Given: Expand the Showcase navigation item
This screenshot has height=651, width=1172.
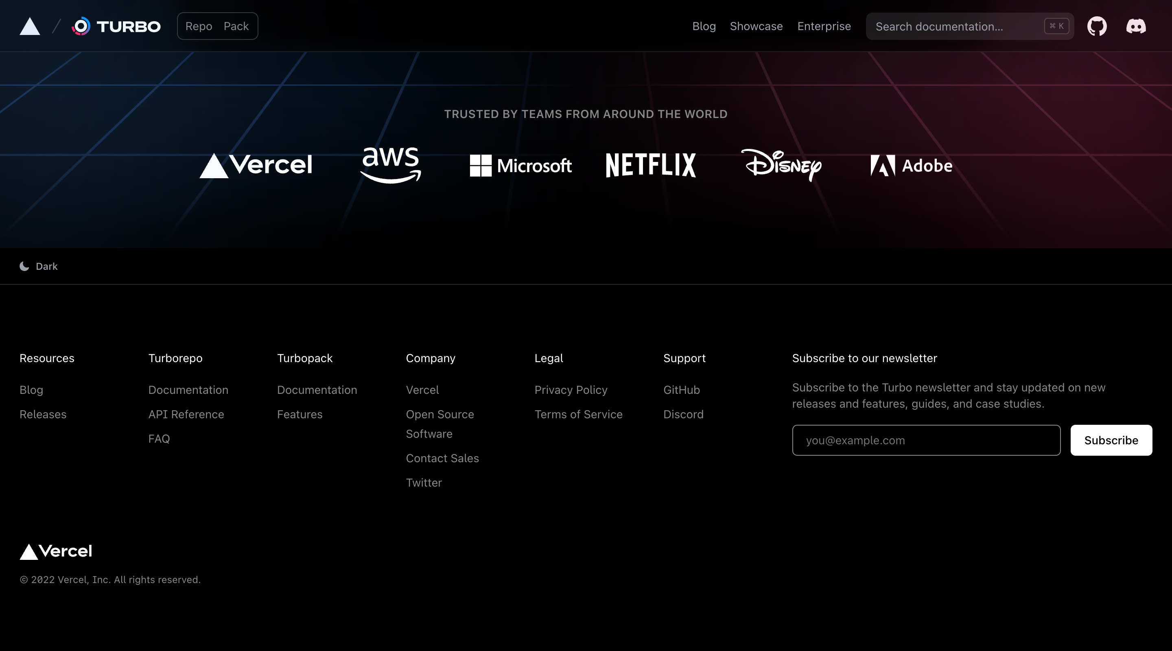Looking at the screenshot, I should 756,26.
